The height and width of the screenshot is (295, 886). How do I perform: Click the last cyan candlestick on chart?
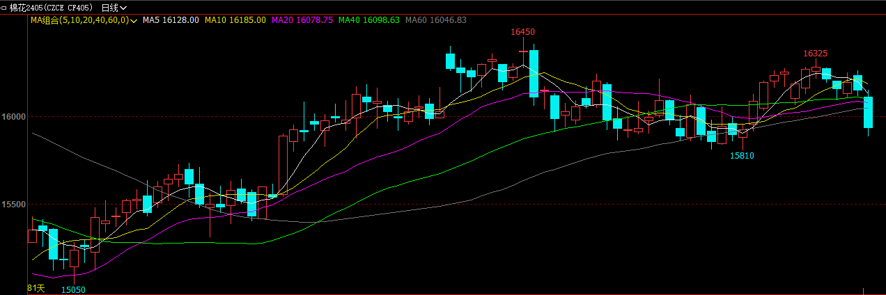pos(868,113)
